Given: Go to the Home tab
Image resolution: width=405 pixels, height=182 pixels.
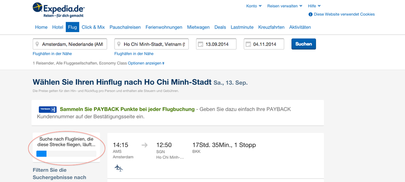Looking at the screenshot, I should coord(41,27).
